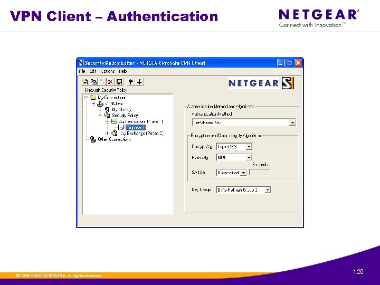
Task: Expand the Key Exchange (Phase 2) node
Action: (107, 134)
